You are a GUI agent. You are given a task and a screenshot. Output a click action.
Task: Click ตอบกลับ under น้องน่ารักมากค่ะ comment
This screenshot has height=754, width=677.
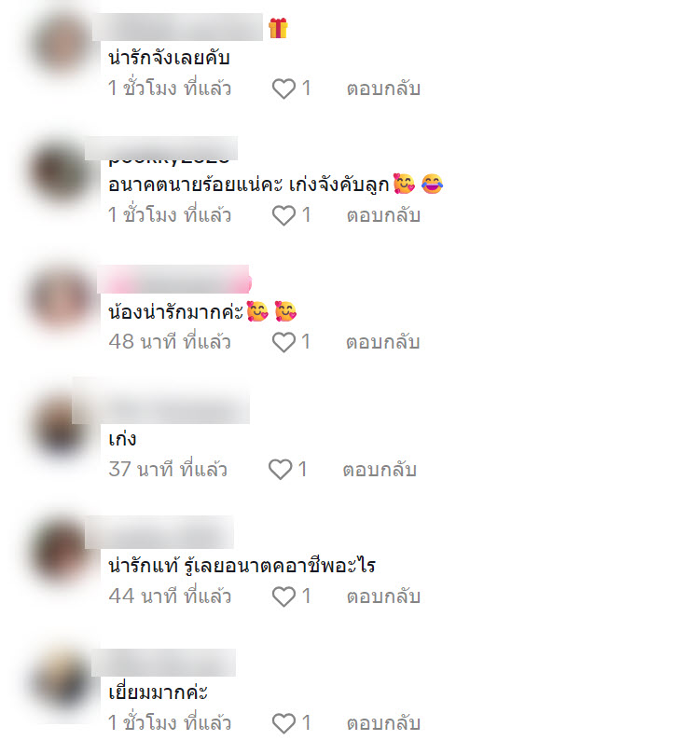point(383,342)
